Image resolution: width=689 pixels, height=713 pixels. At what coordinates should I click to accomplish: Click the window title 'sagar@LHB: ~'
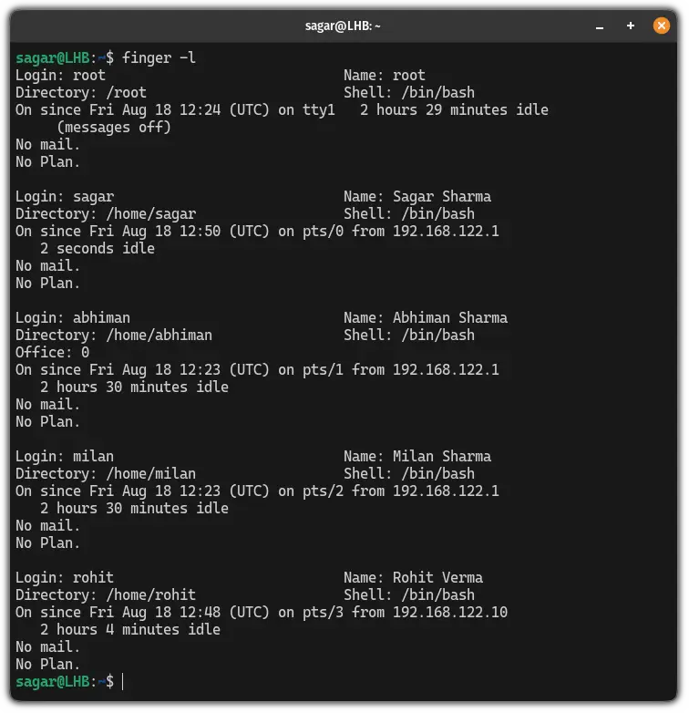coord(343,26)
